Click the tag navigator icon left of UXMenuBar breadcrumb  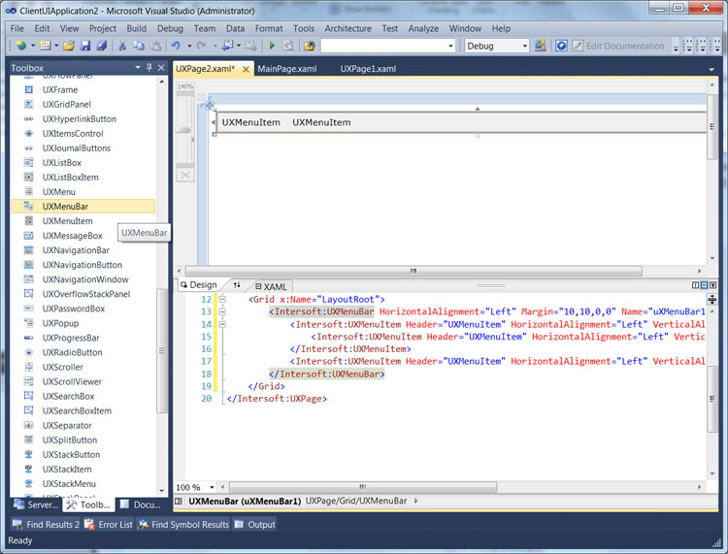tap(179, 501)
